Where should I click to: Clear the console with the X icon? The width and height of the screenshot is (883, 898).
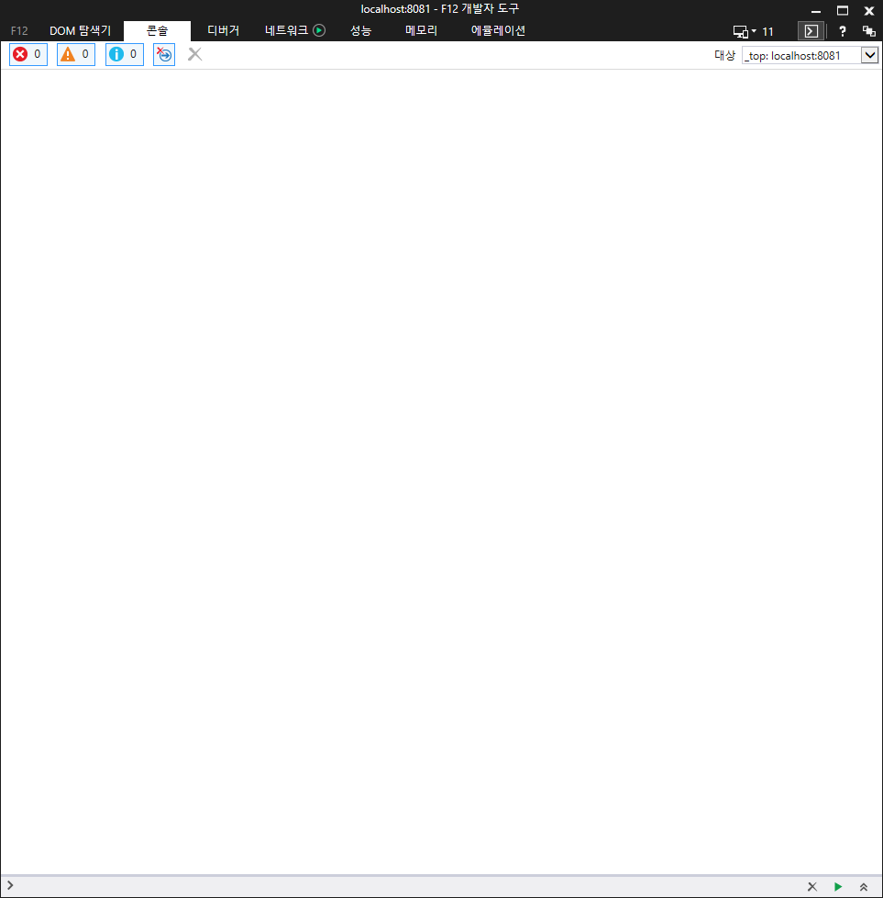click(x=194, y=54)
